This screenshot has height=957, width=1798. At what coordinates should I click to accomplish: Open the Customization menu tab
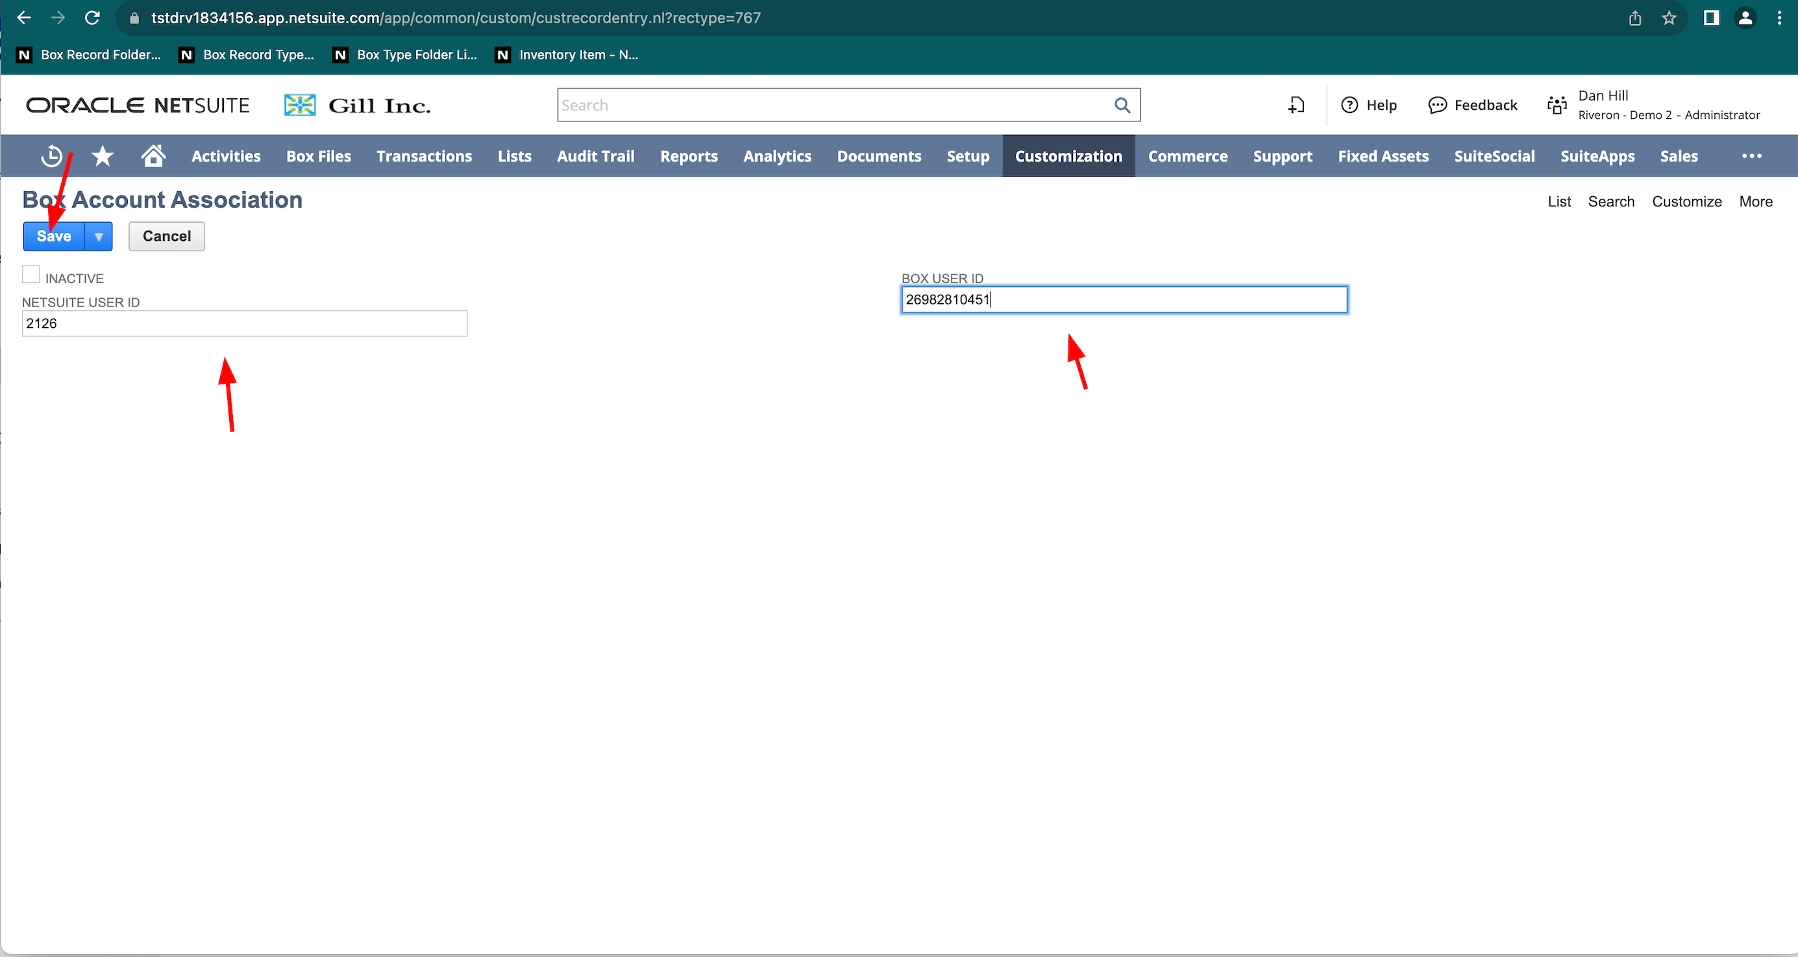click(x=1068, y=156)
